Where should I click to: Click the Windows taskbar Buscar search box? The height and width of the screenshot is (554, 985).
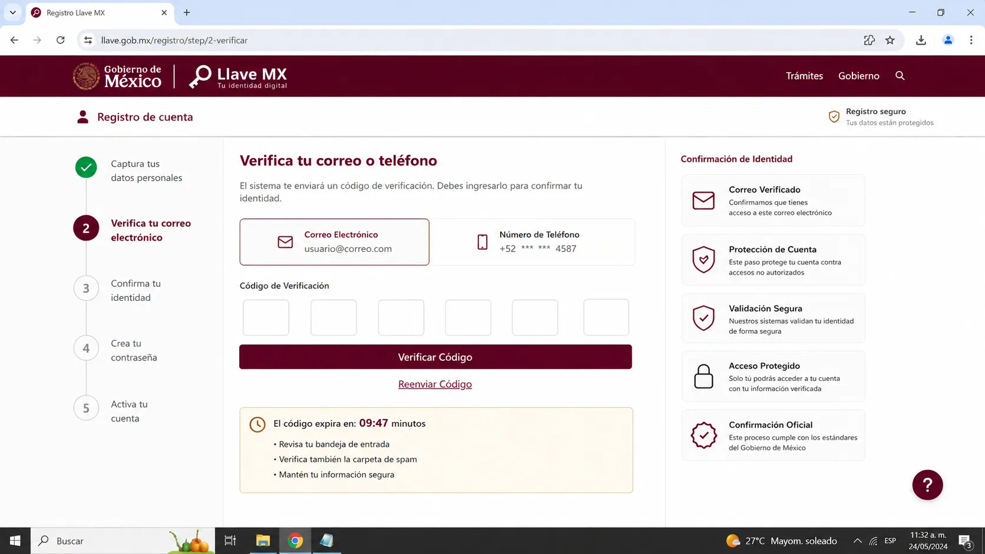coord(123,540)
